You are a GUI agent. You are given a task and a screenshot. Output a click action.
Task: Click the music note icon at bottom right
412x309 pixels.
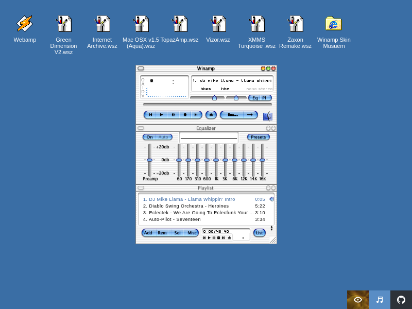click(x=380, y=300)
